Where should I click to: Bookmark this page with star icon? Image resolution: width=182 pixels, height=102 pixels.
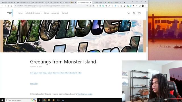93,6
